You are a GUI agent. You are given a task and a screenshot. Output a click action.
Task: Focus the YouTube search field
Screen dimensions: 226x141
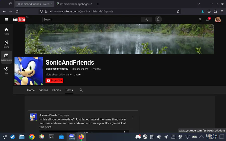91,19
